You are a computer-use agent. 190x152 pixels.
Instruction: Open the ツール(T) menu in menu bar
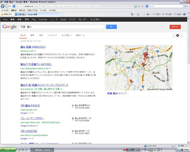tap(43, 10)
